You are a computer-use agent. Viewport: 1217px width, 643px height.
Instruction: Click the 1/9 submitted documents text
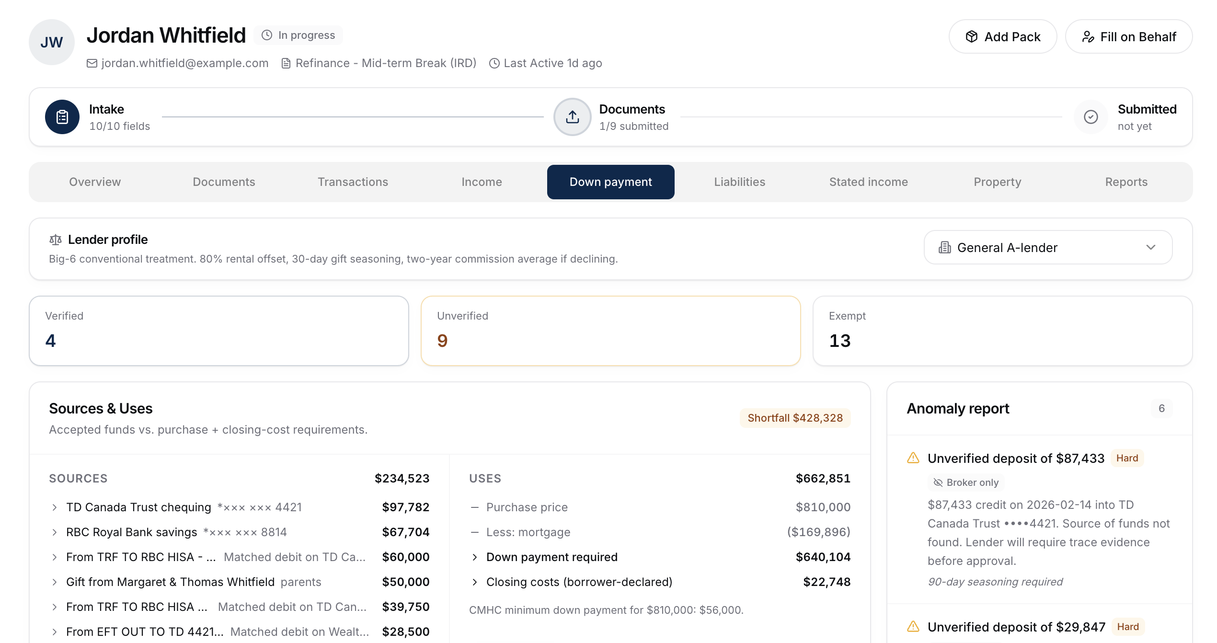click(x=633, y=126)
